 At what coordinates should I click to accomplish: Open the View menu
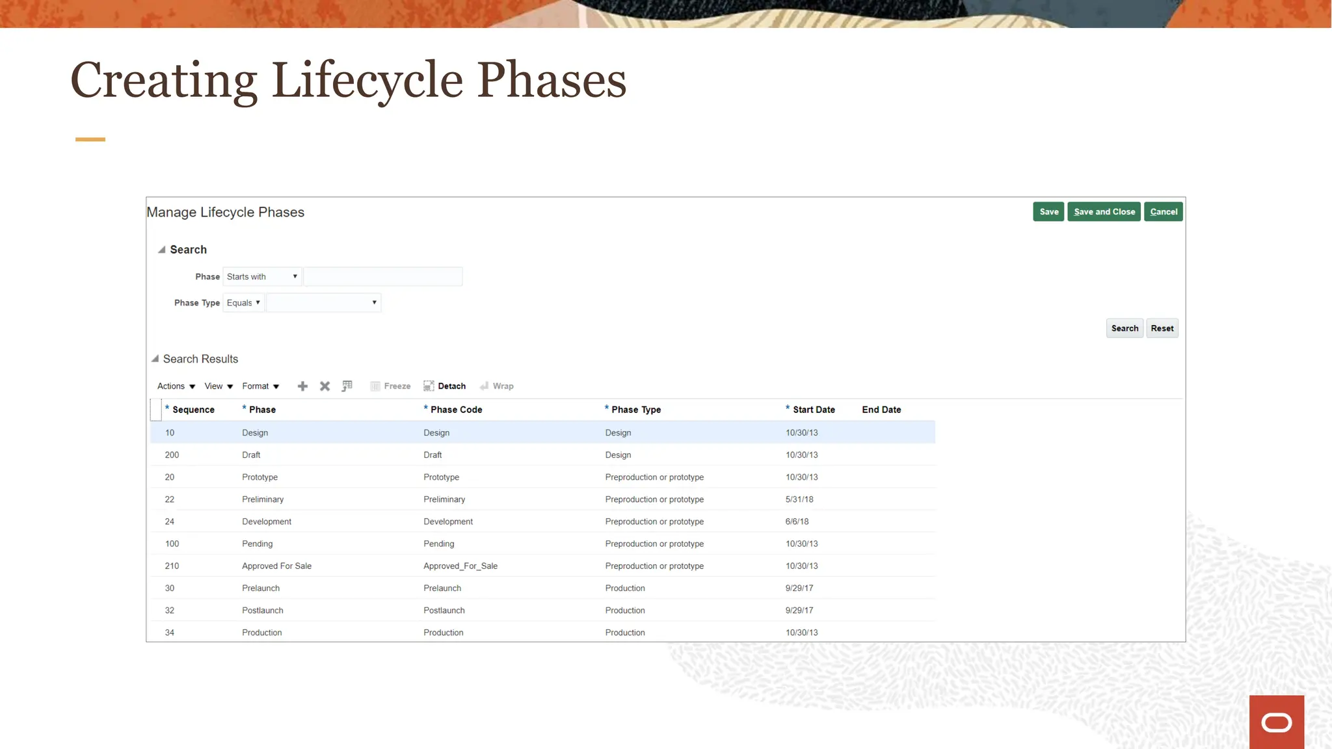[x=219, y=386]
